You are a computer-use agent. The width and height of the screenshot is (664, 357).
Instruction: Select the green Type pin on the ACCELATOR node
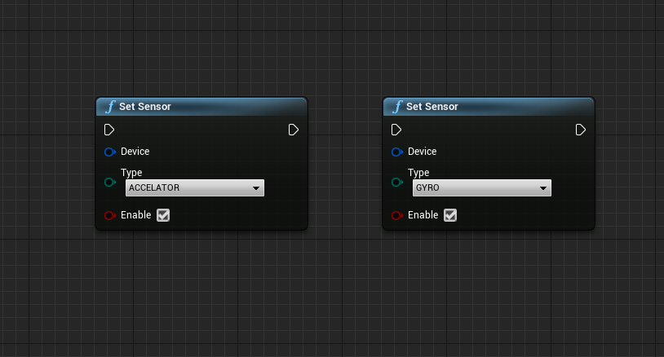109,182
